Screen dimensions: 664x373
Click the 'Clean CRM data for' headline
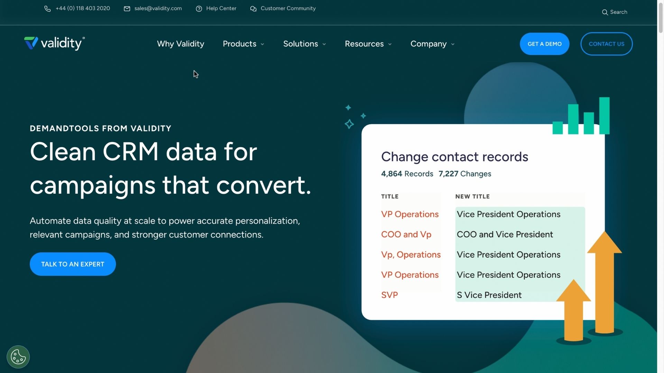[x=143, y=152]
